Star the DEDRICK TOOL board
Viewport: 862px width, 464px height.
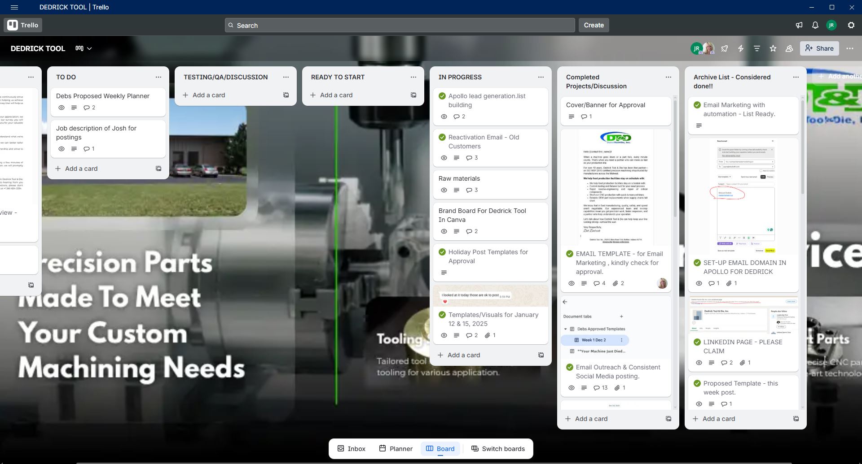pos(773,48)
